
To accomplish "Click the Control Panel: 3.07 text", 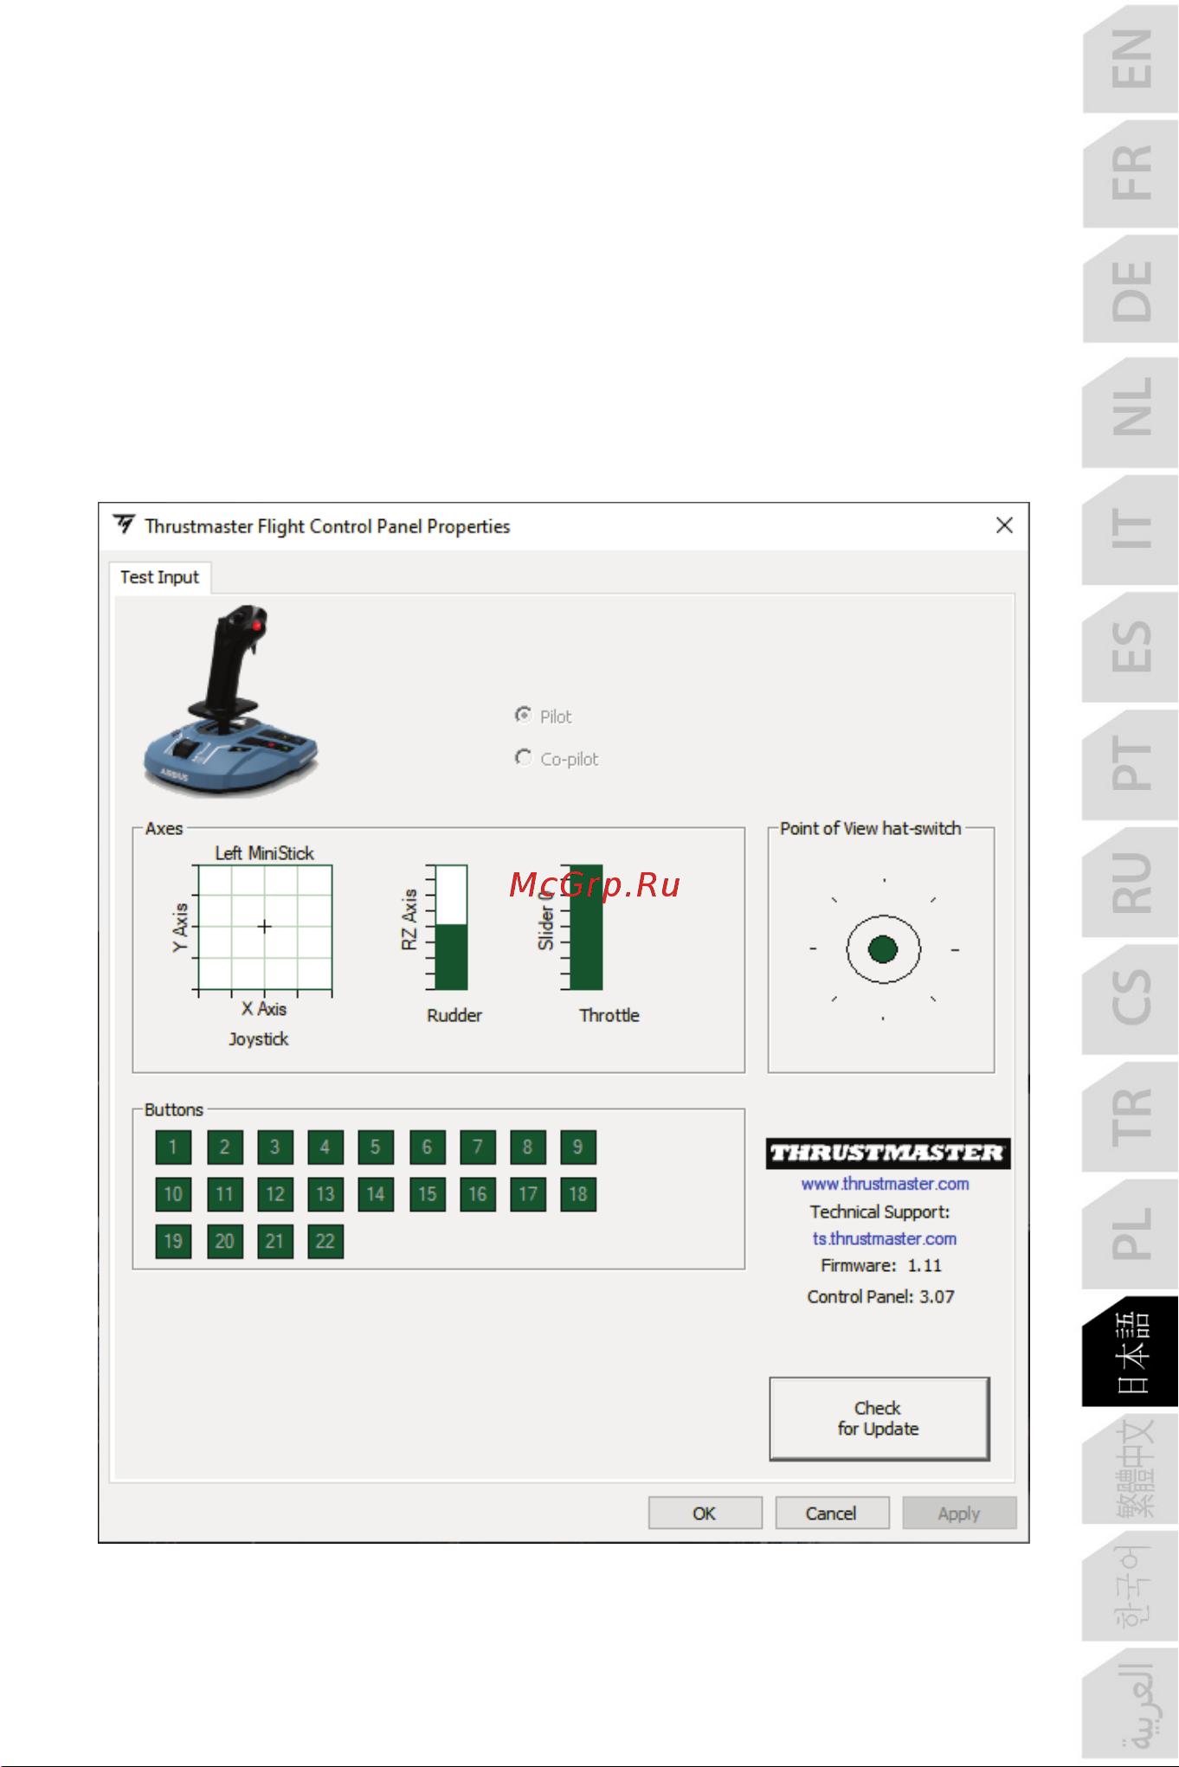I will coord(880,1297).
